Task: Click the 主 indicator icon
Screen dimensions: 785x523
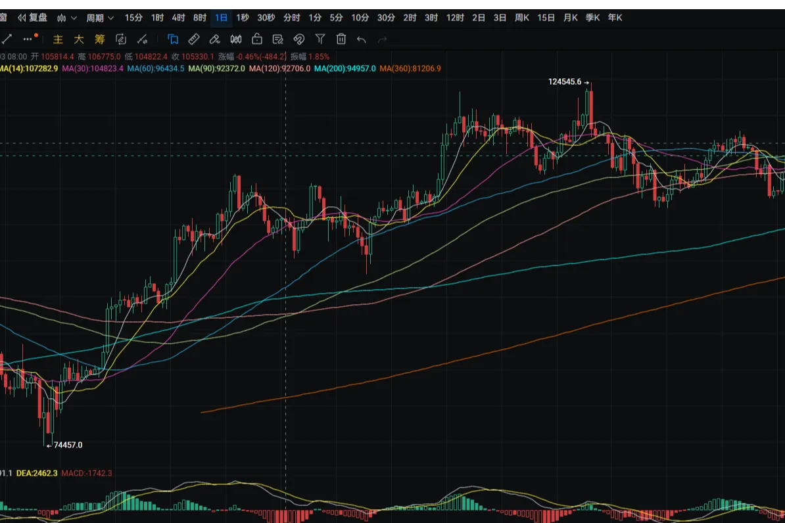Action: point(58,39)
